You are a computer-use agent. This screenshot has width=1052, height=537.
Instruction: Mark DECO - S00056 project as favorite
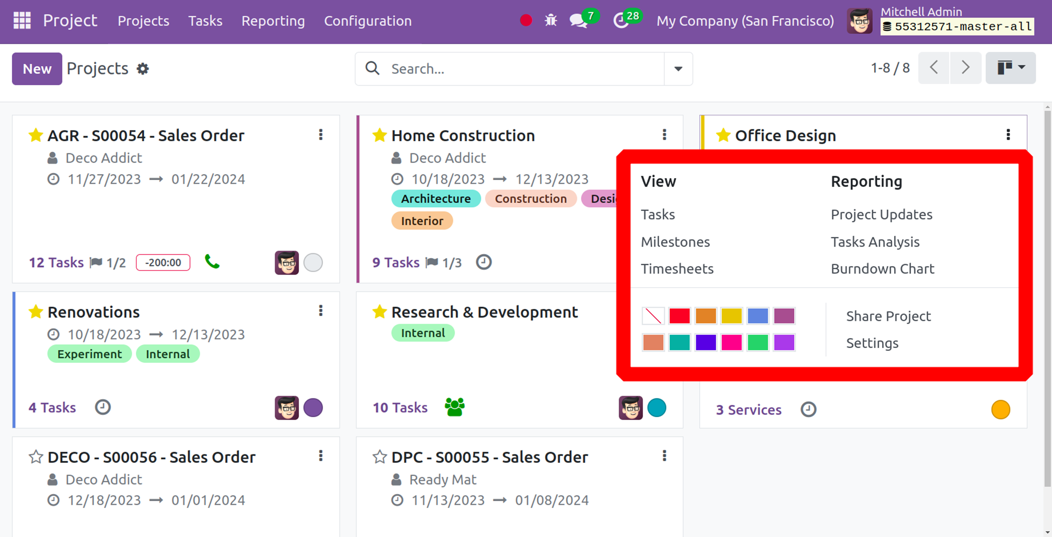[36, 457]
